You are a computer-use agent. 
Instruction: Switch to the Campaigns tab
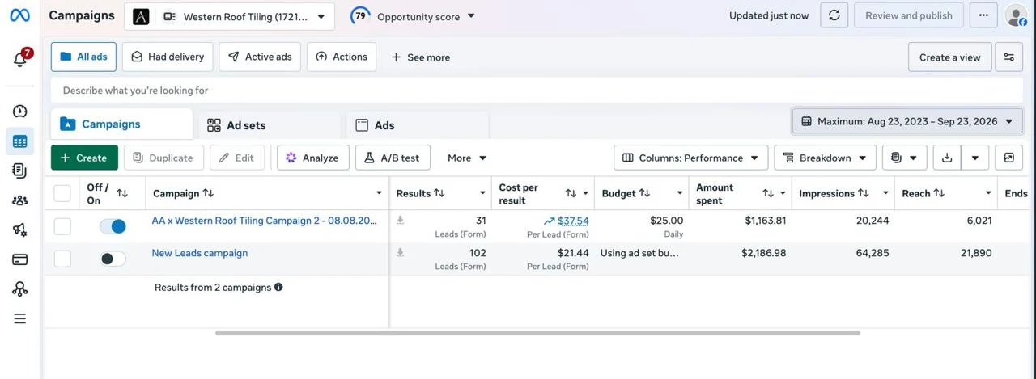(122, 124)
